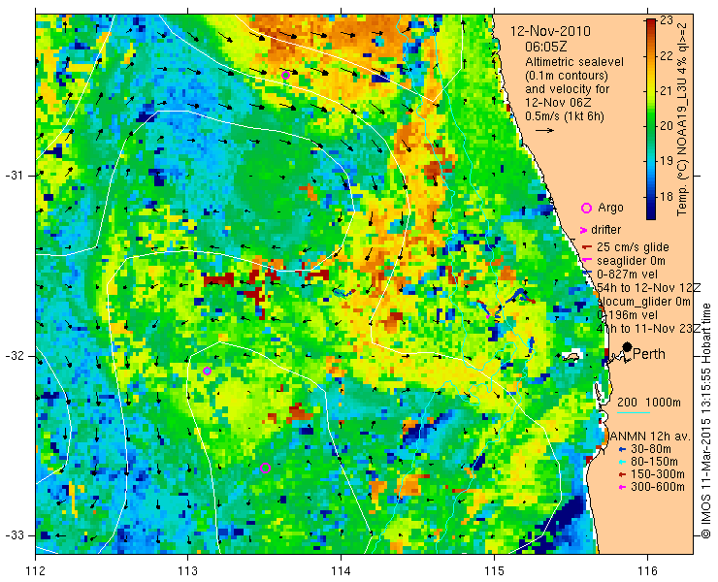Click the '4 h to 11-Nov 23Z' text
This screenshot has height=582, width=718.
648,329
